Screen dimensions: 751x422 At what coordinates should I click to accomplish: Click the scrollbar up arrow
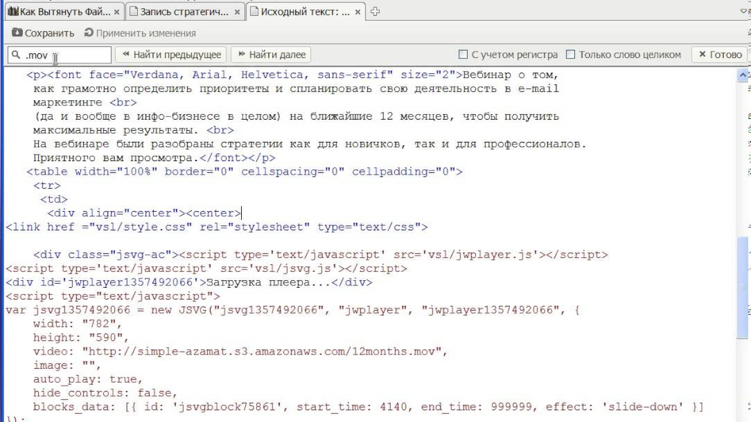743,74
